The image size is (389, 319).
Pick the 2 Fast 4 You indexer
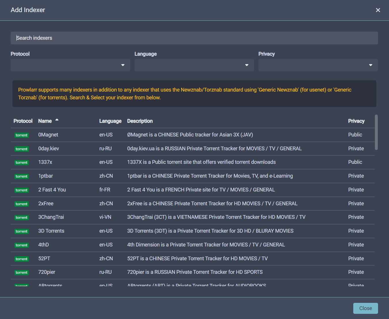pos(52,190)
